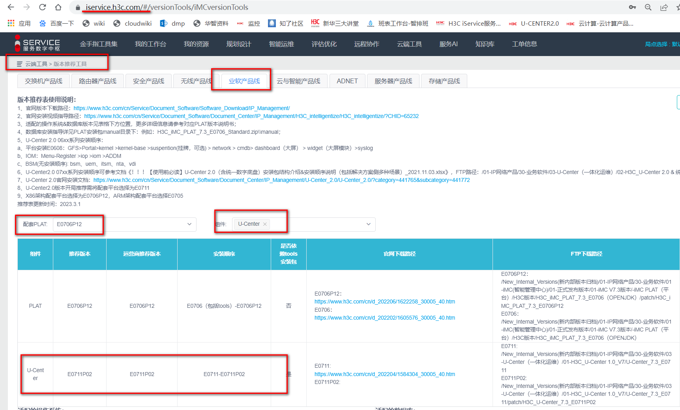Select 服务AI in the navigation bar

click(449, 44)
